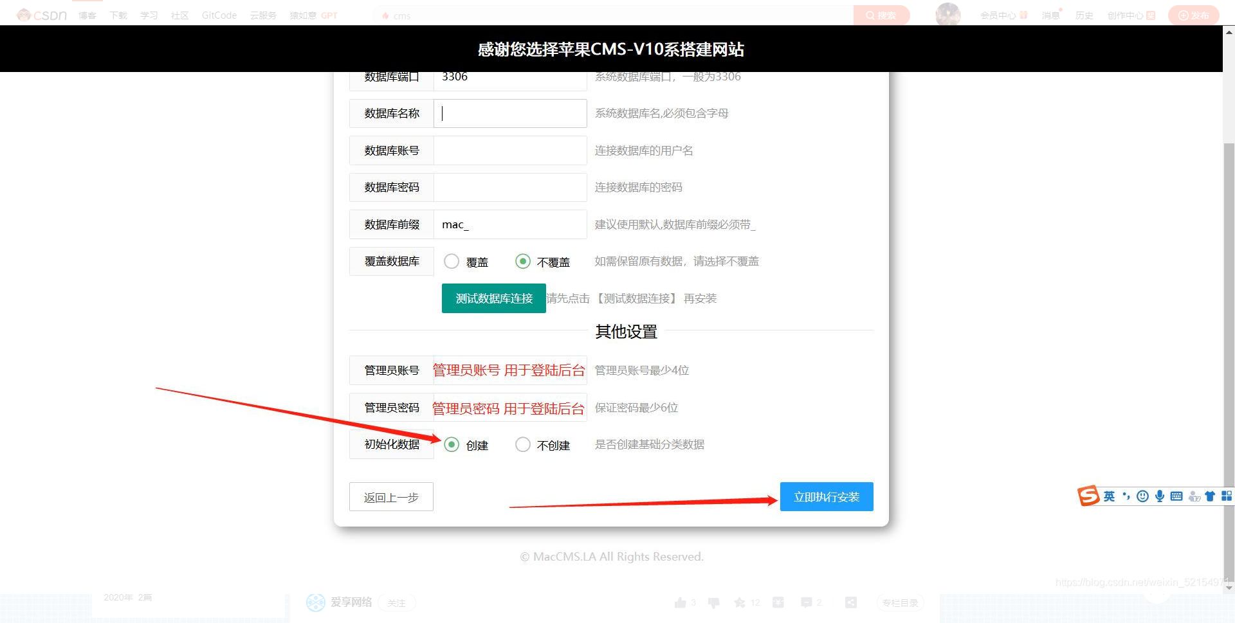Click the 爱享网络 author name
The image size is (1235, 623).
pos(351,602)
